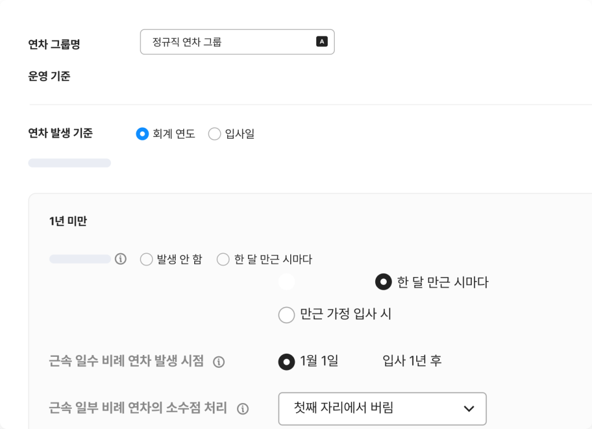592x429 pixels.
Task: Click info icon next to 소수점 처리 label
Action: [x=243, y=409]
